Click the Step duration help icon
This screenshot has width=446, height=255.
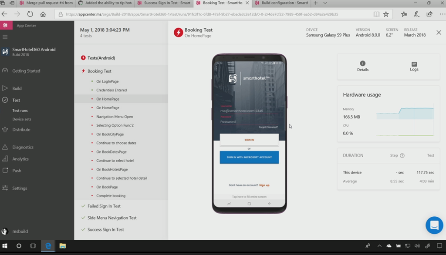[402, 155]
